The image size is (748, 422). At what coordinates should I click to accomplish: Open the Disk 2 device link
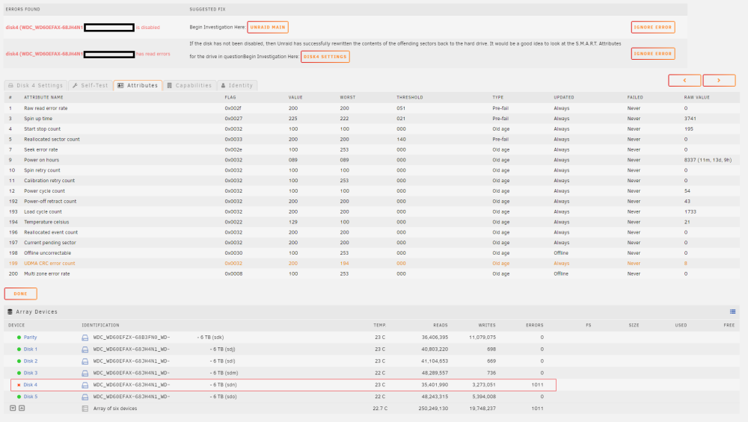pos(31,361)
